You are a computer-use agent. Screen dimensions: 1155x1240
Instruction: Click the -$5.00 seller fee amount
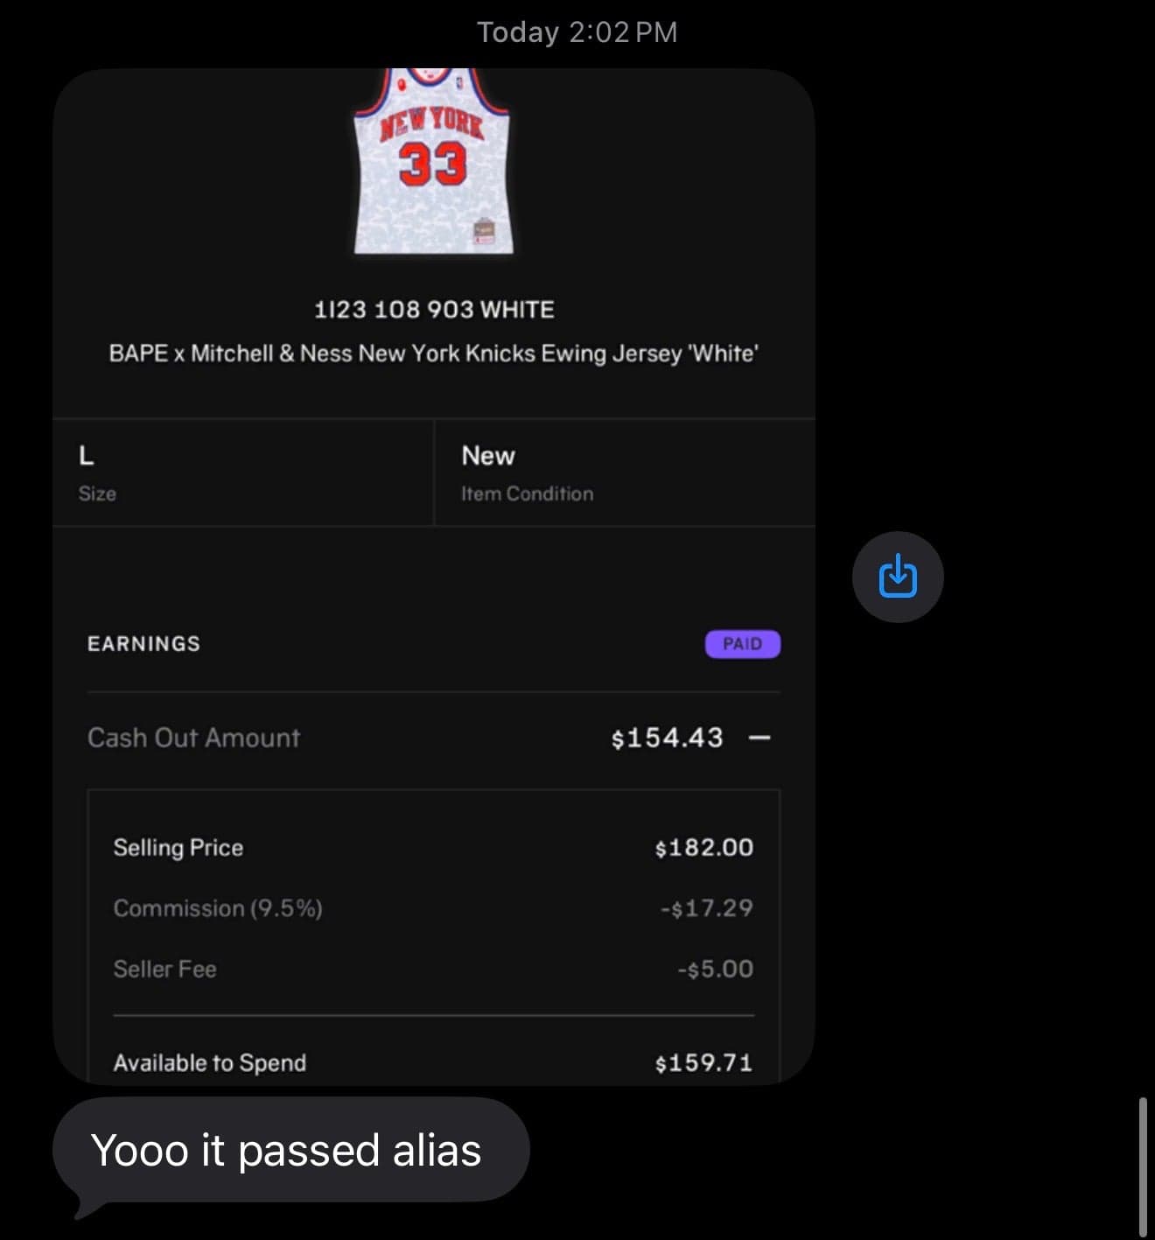715,969
